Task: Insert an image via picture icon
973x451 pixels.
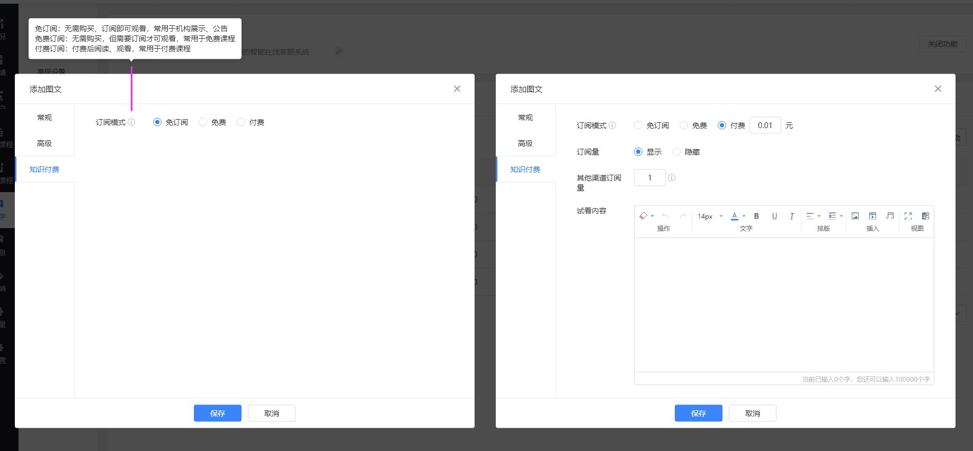Action: coord(855,216)
